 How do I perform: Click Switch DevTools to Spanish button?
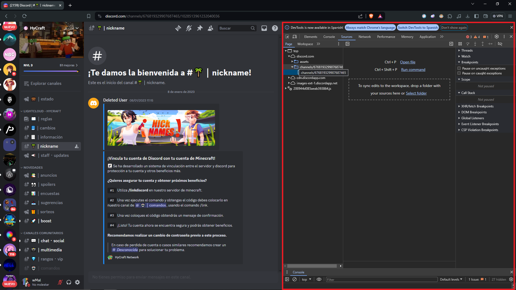418,28
